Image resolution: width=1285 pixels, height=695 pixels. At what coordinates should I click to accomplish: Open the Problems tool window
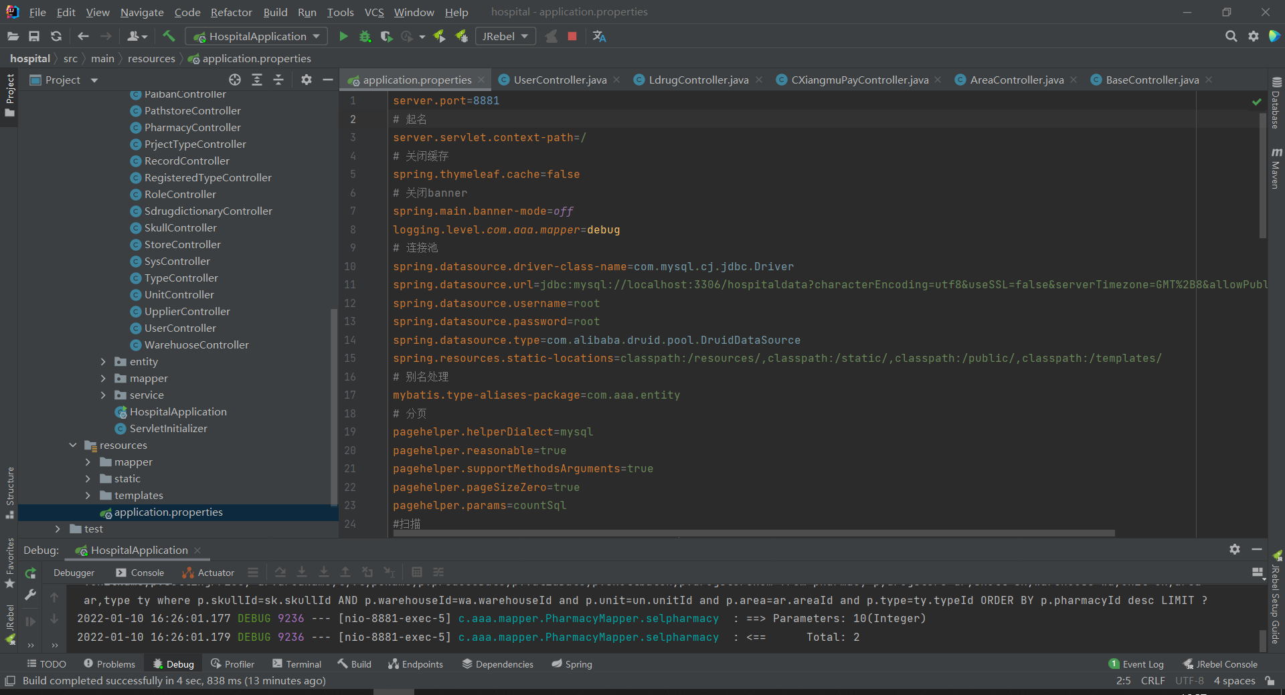click(x=109, y=664)
